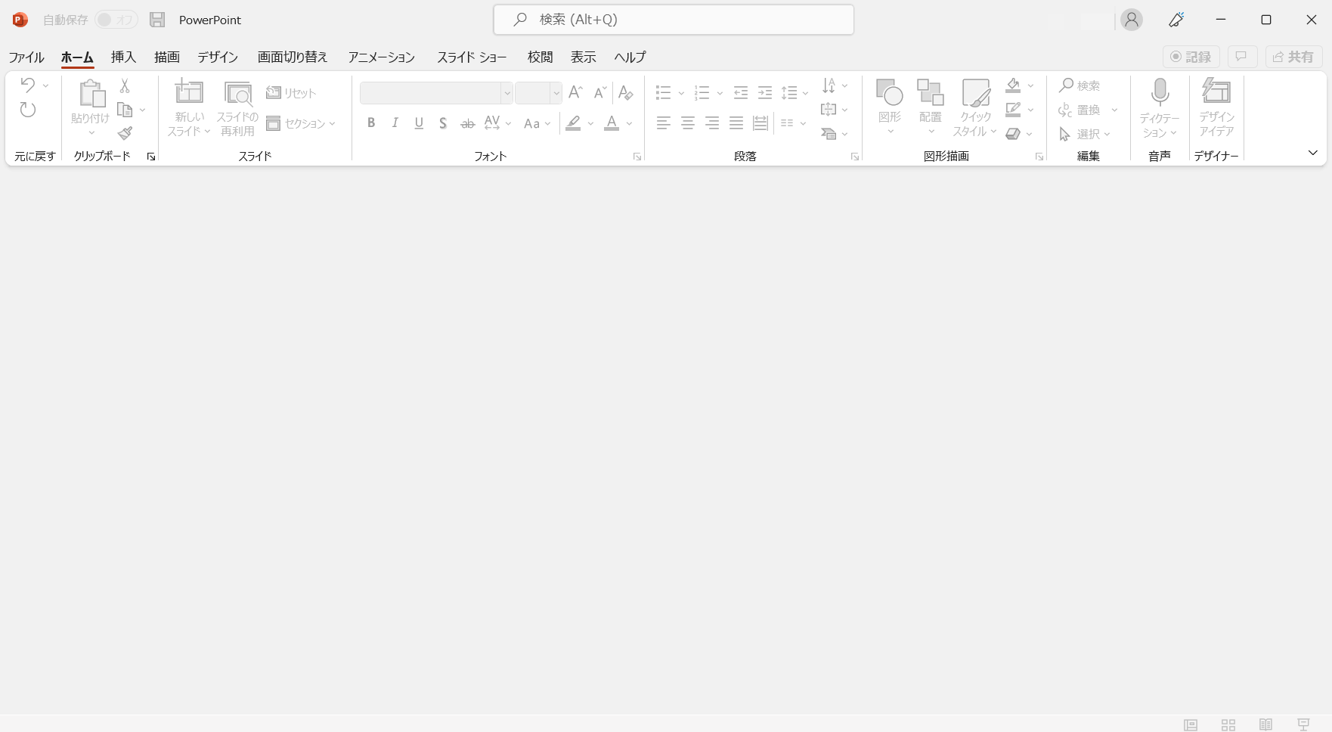Align text right
Viewport: 1332px width, 732px height.
tap(712, 123)
